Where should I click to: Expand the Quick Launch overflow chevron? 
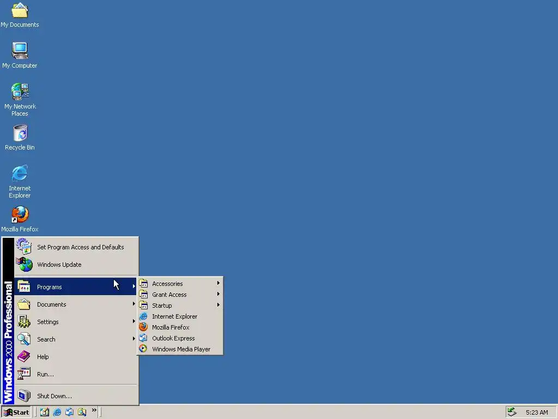(x=94, y=410)
